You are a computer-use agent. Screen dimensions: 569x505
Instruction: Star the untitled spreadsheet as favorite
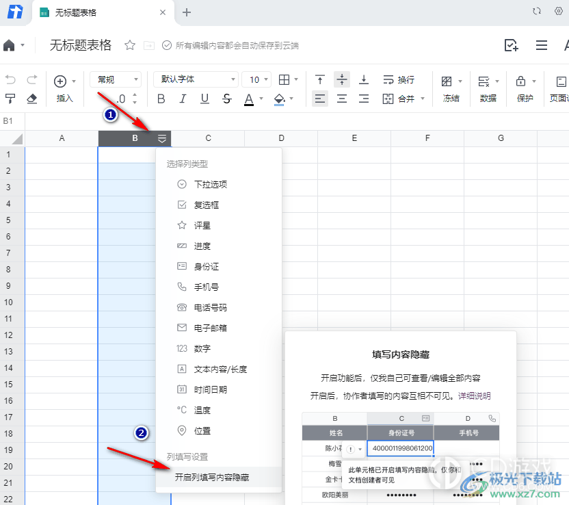pyautogui.click(x=130, y=45)
